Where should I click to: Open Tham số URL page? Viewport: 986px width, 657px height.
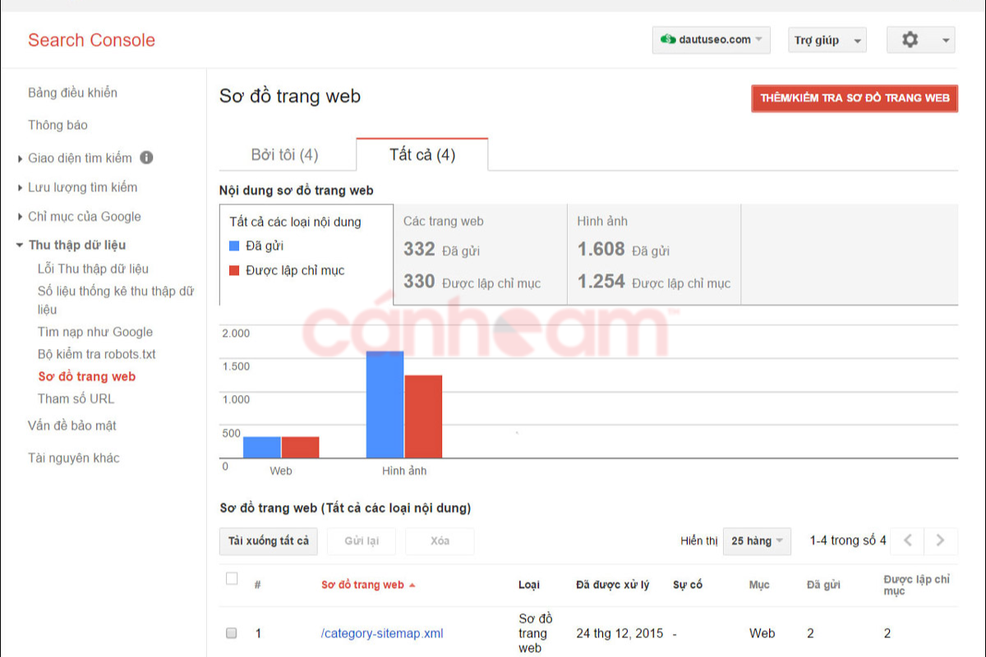(76, 398)
